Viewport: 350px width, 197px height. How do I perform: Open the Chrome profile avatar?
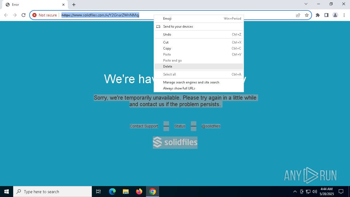pos(335,15)
